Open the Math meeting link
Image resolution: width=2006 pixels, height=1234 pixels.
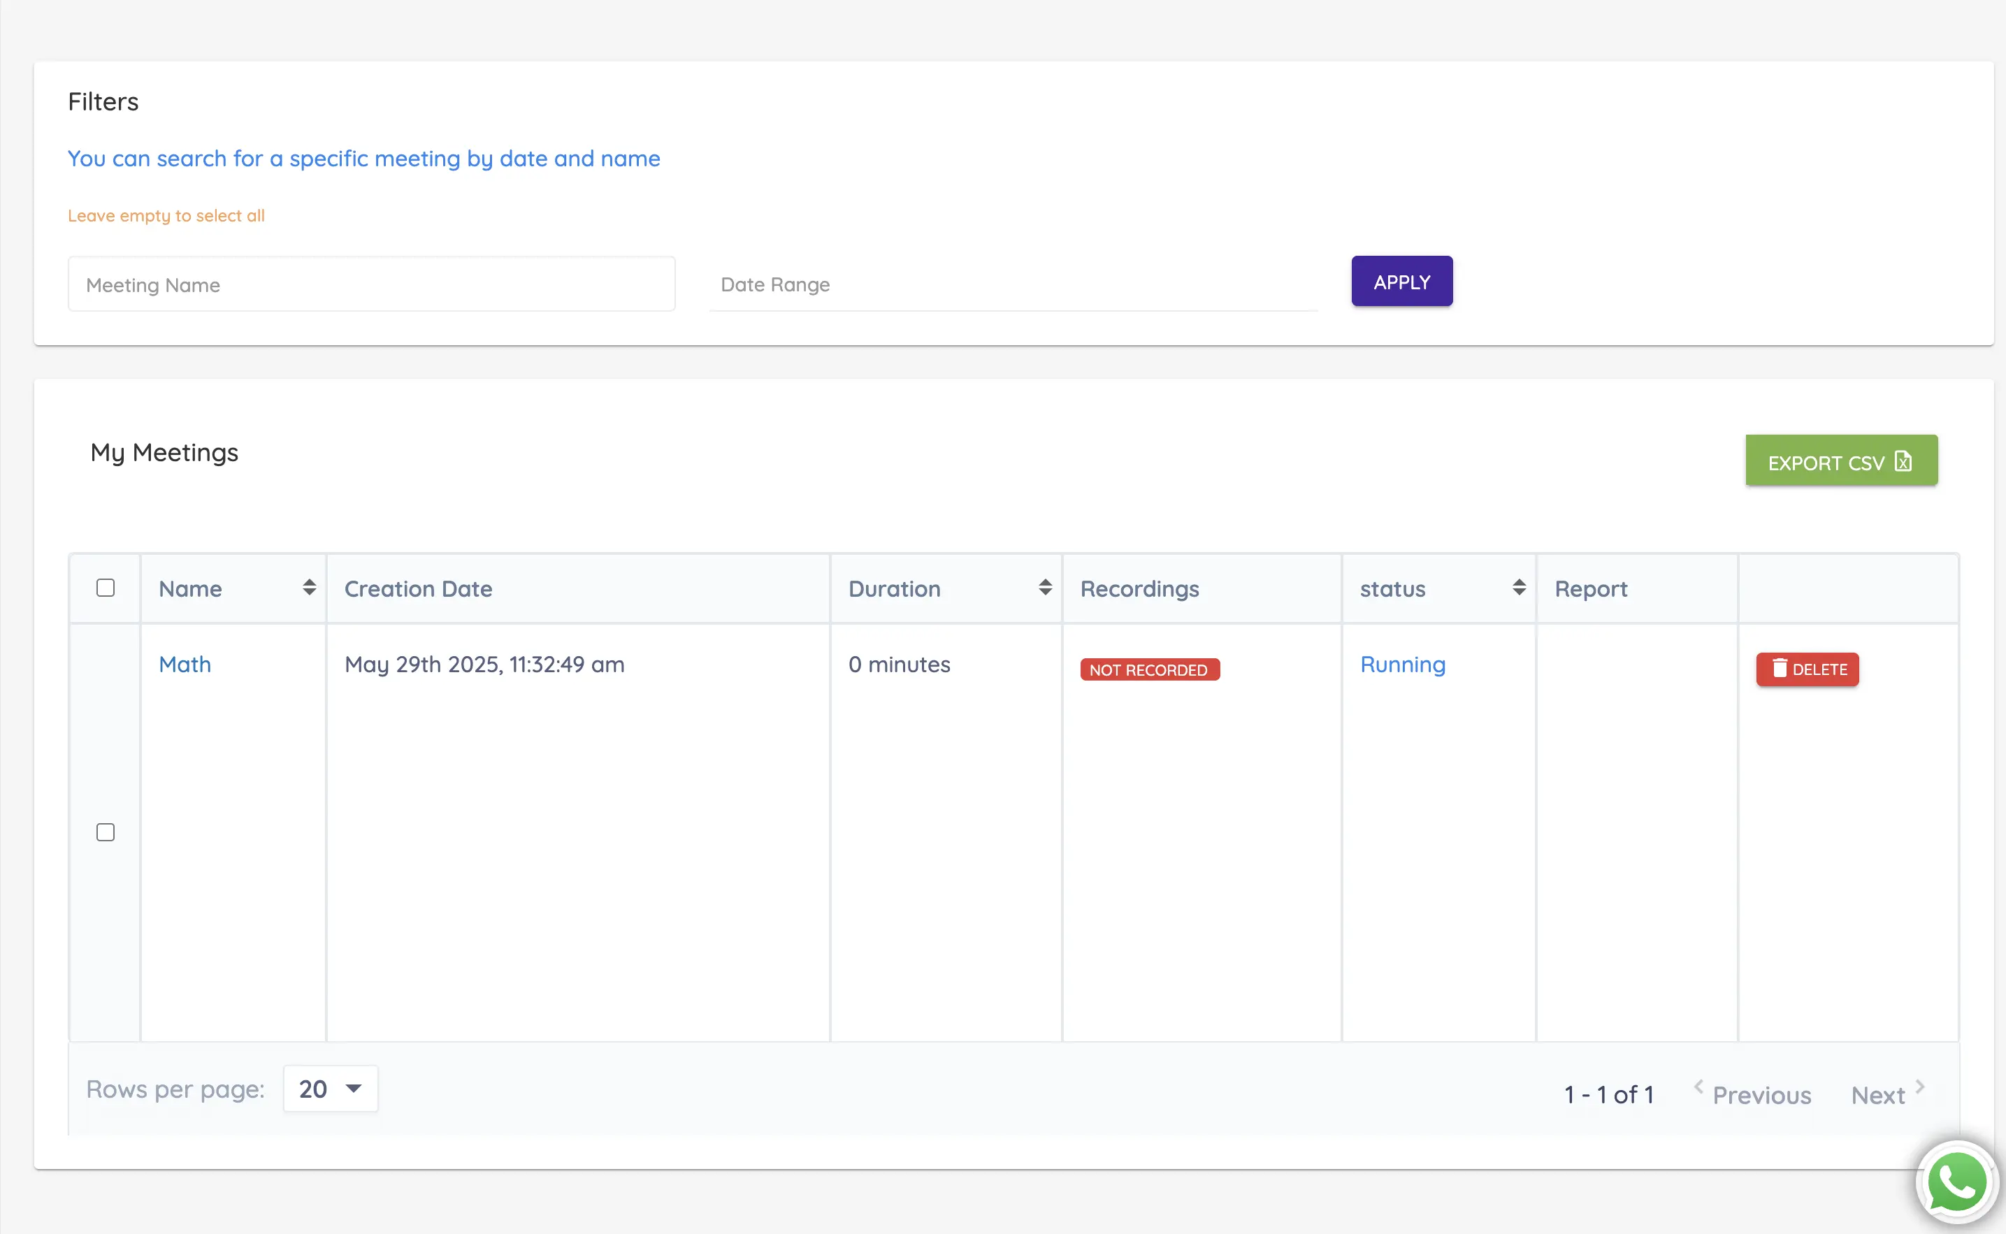click(x=185, y=665)
